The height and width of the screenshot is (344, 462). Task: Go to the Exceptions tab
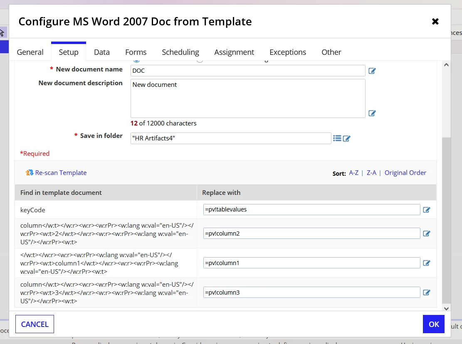click(x=288, y=52)
